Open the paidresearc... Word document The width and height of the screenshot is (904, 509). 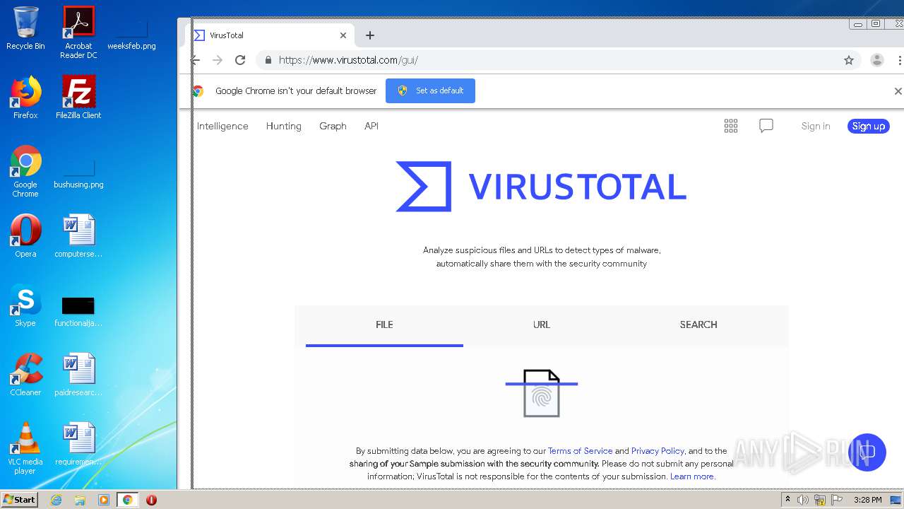pos(78,375)
